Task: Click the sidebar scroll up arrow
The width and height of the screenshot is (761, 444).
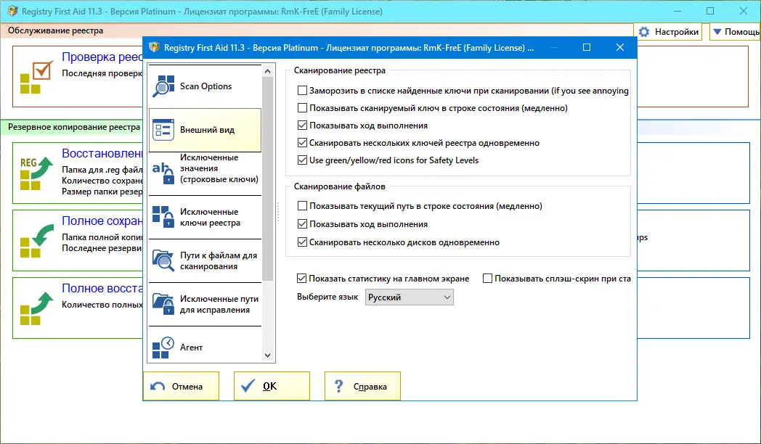Action: click(x=267, y=71)
